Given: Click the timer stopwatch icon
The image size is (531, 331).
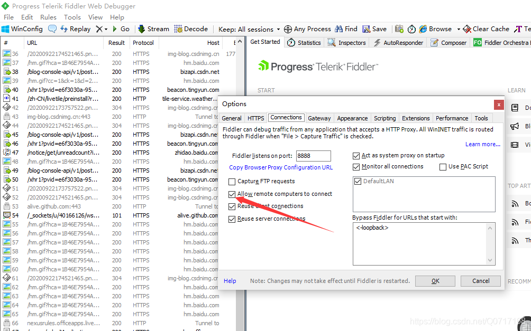Looking at the screenshot, I should (411, 29).
